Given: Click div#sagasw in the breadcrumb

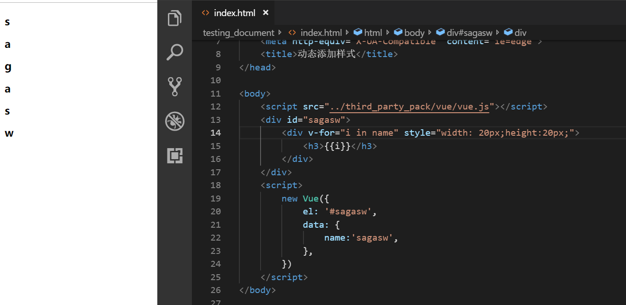Looking at the screenshot, I should [469, 33].
